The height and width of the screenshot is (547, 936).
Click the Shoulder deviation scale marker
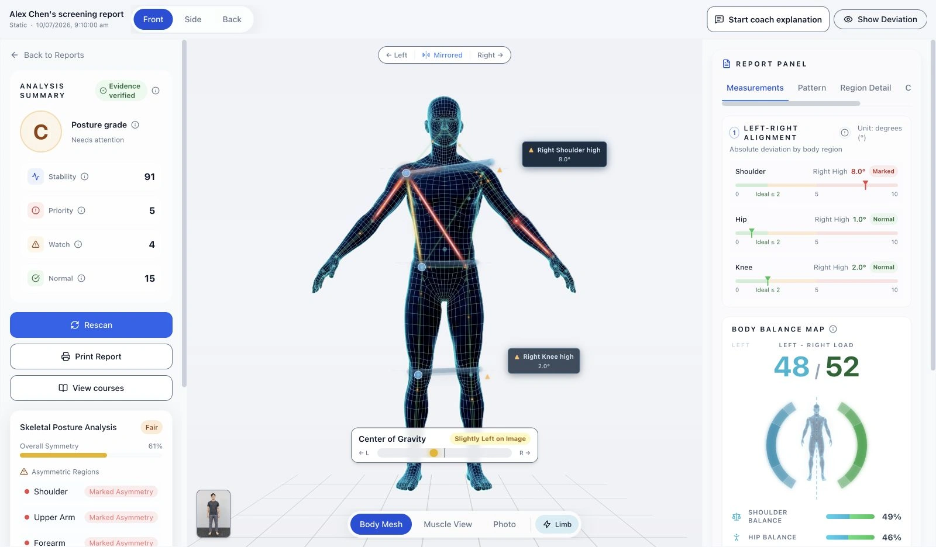865,185
